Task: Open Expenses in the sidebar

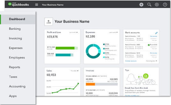Action: [16, 48]
